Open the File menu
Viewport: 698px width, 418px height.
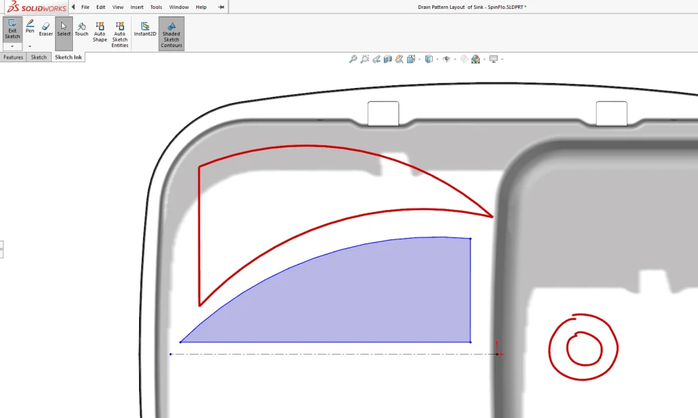(85, 7)
